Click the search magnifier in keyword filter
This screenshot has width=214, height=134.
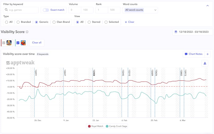(x=6, y=10)
